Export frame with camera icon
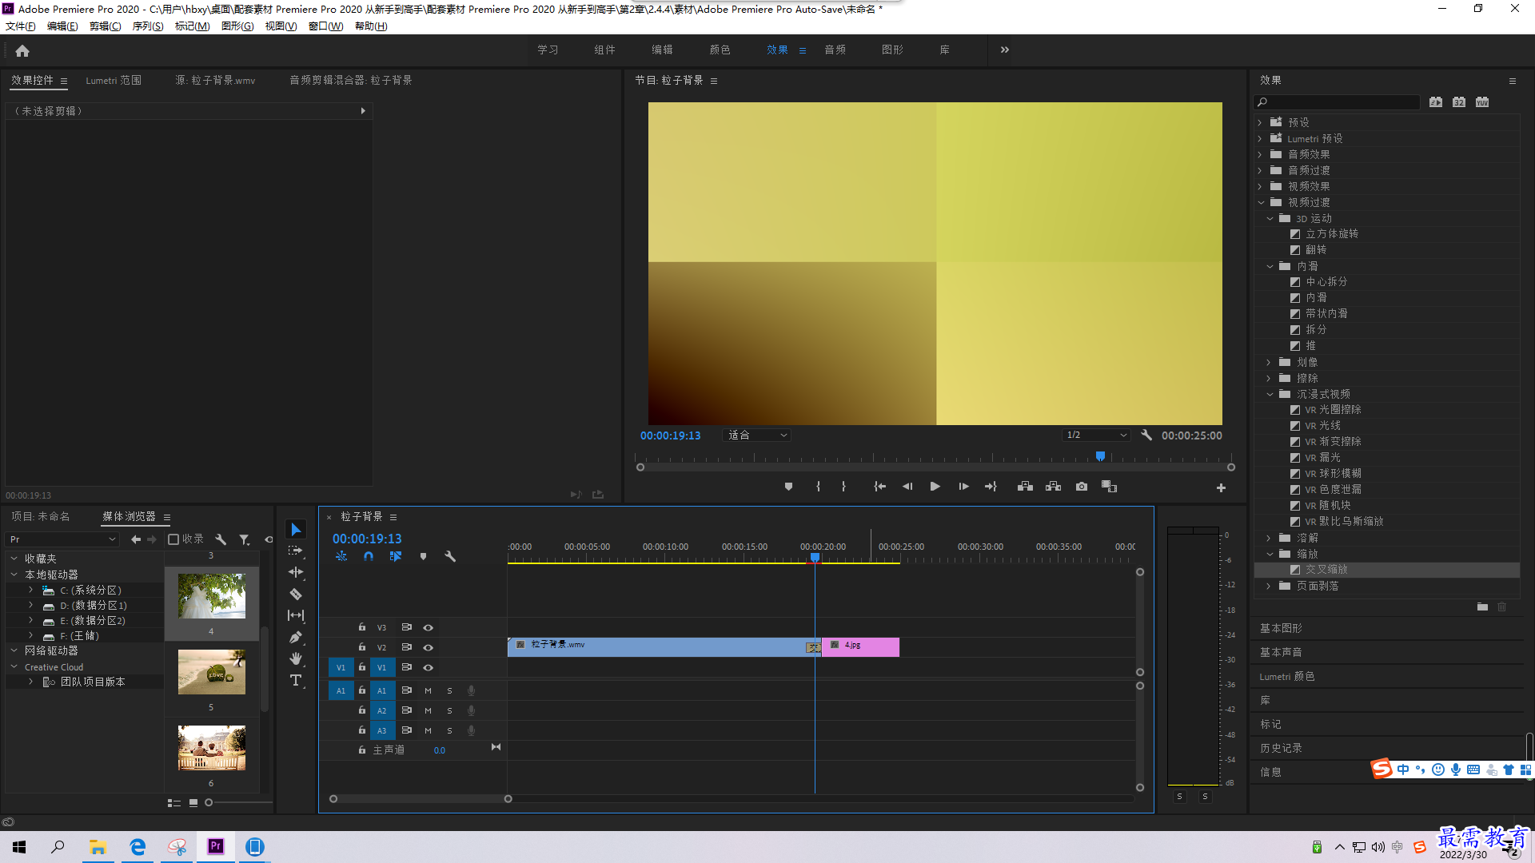The height and width of the screenshot is (863, 1535). pyautogui.click(x=1082, y=487)
